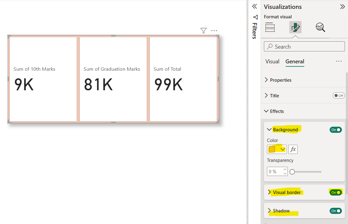This screenshot has width=348, height=224.
Task: Select the Format visual paintbrush icon
Action: pos(295,27)
